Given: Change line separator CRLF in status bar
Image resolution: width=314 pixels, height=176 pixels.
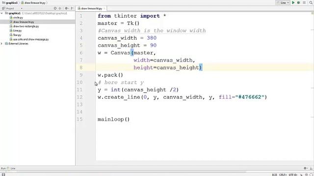Looking at the screenshot, I should [x=283, y=175].
